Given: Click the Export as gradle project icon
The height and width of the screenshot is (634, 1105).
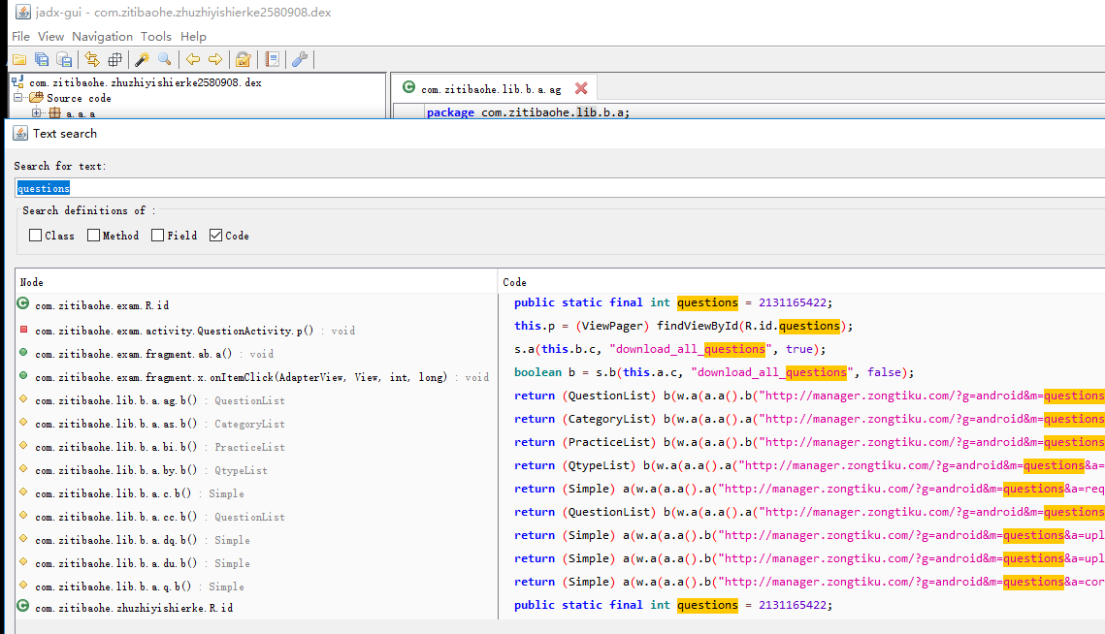Looking at the screenshot, I should (64, 60).
